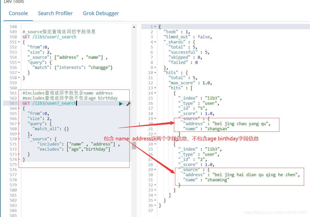The width and height of the screenshot is (310, 217).
Task: Click the fold-end marker at response line 36
Action: (155, 206)
